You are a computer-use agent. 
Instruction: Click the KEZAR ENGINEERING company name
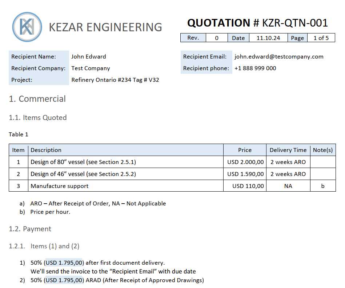pyautogui.click(x=105, y=27)
